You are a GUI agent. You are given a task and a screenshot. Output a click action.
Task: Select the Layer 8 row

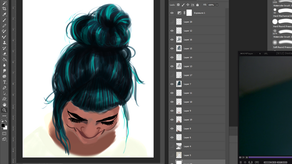(x=197, y=128)
